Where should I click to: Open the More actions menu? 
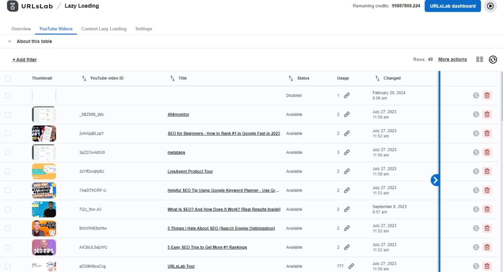(x=452, y=59)
